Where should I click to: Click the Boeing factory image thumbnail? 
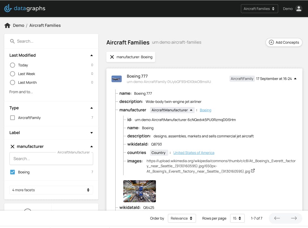(140, 191)
